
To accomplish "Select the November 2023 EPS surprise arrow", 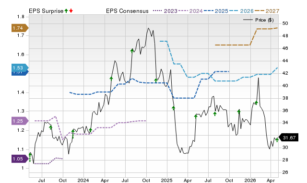I will click(x=73, y=134).
